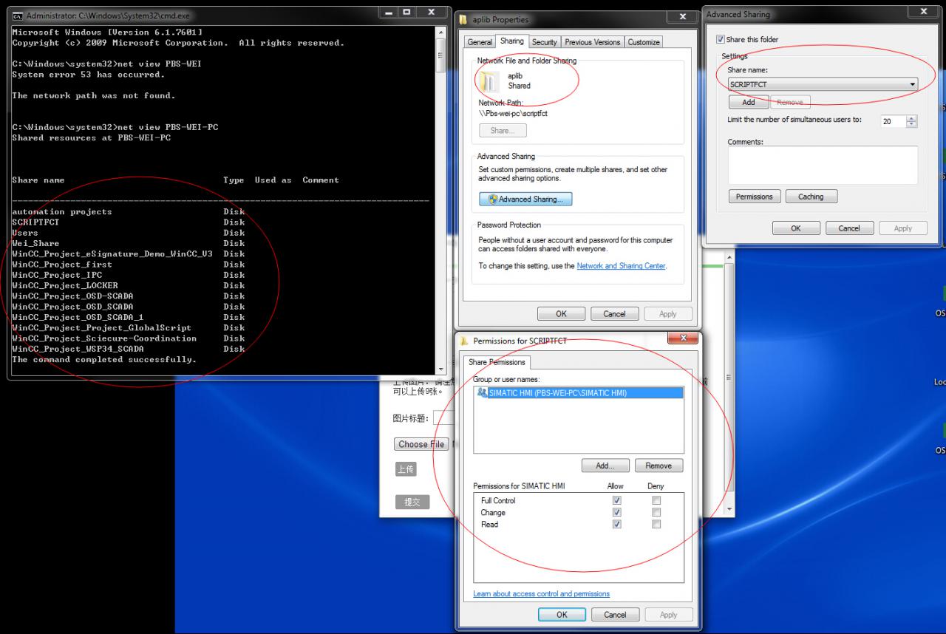This screenshot has height=634, width=946.
Task: Click the Permissions button
Action: point(755,197)
